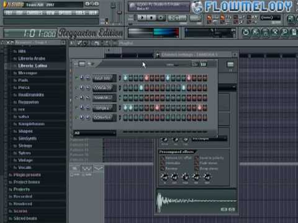Click the graph editor icon in step sequencer
This screenshot has width=298, height=223.
coord(204,64)
